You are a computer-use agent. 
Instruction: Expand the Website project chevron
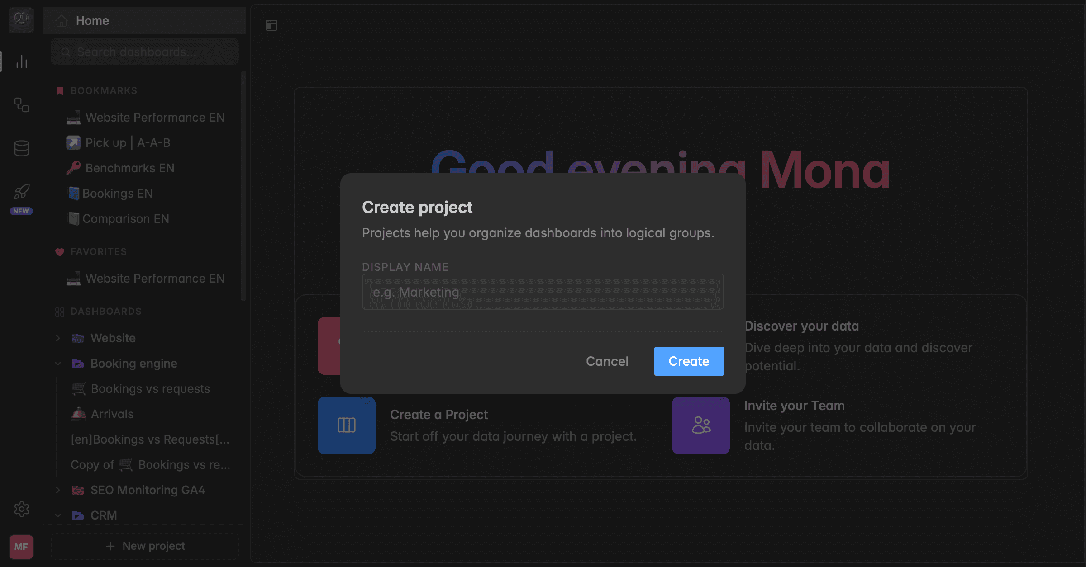[x=58, y=338]
